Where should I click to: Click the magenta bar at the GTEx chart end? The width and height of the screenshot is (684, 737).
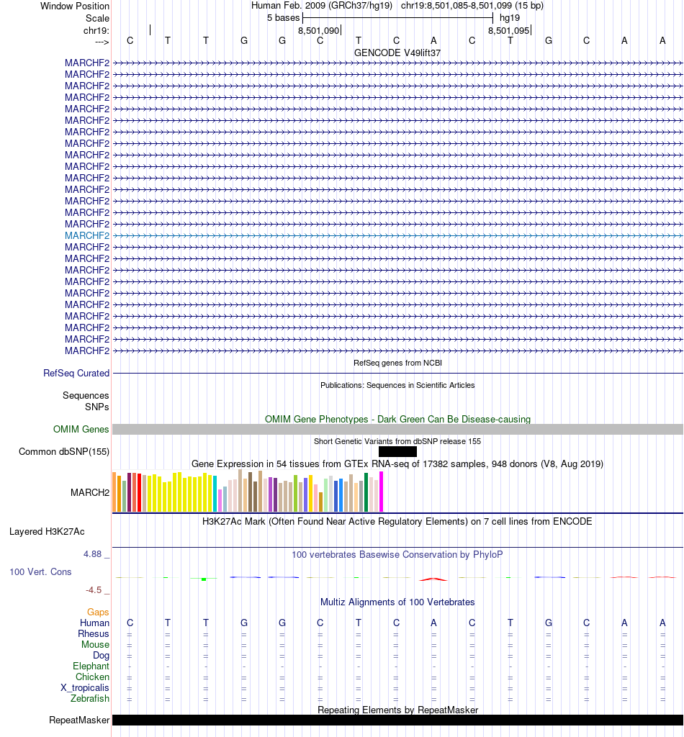[382, 492]
